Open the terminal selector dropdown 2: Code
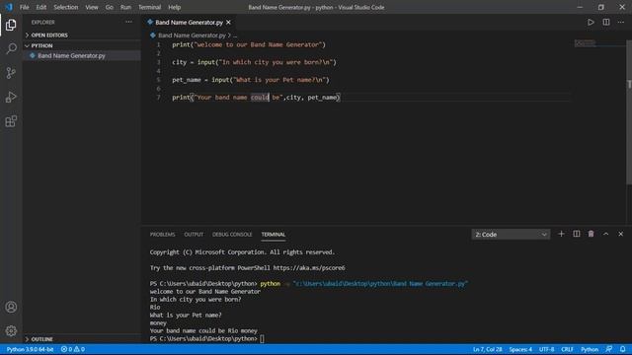This screenshot has width=632, height=355. point(511,235)
